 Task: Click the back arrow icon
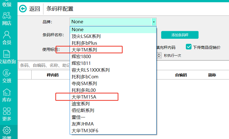click(x=23, y=9)
